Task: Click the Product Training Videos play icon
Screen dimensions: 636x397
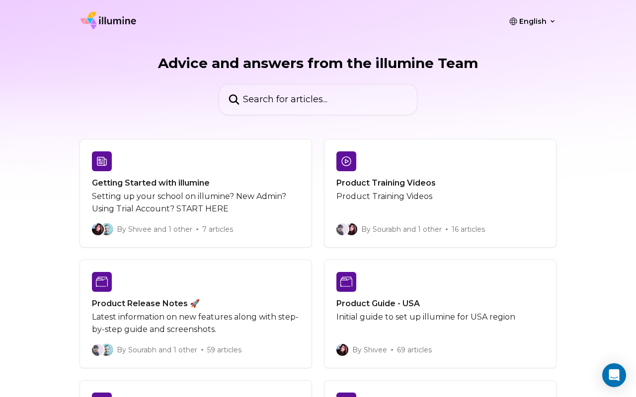Action: (346, 161)
